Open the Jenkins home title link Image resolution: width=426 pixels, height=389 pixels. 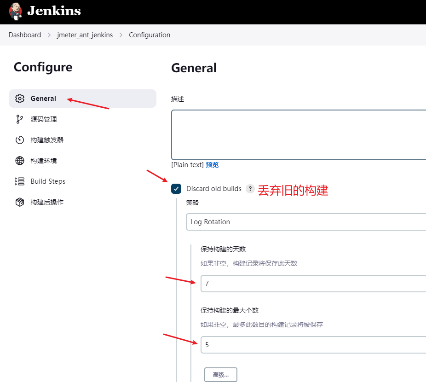[54, 11]
